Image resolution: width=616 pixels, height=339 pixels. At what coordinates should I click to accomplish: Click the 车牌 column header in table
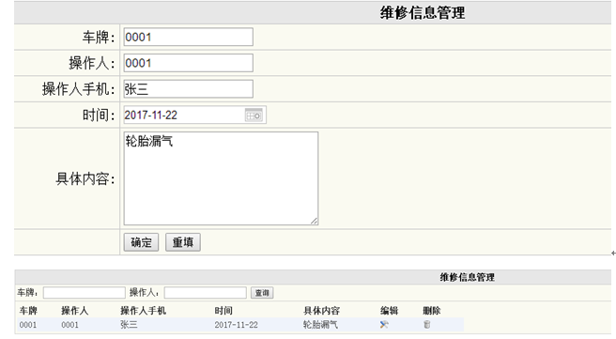pos(28,311)
